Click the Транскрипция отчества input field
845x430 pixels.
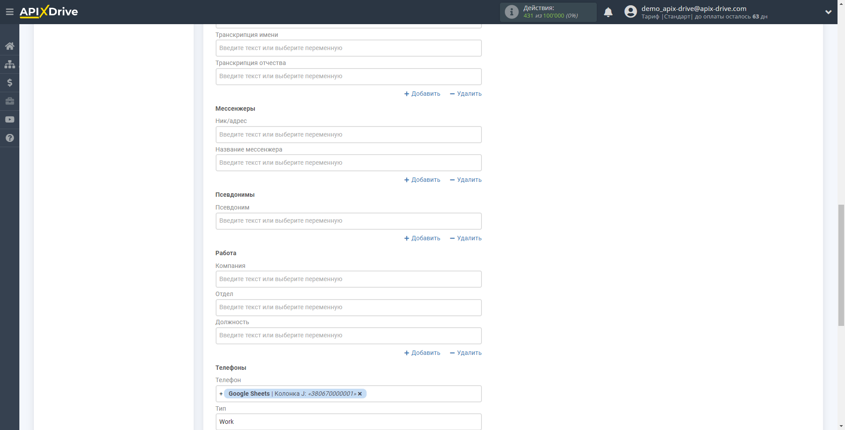[x=349, y=76]
